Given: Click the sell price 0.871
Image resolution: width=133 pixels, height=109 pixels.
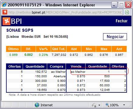Looking at the screenshot, I should coord(81,81).
